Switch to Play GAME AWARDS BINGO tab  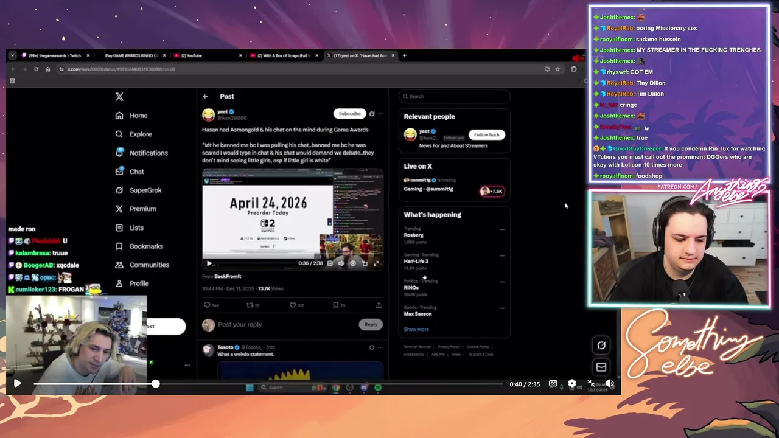click(x=131, y=55)
